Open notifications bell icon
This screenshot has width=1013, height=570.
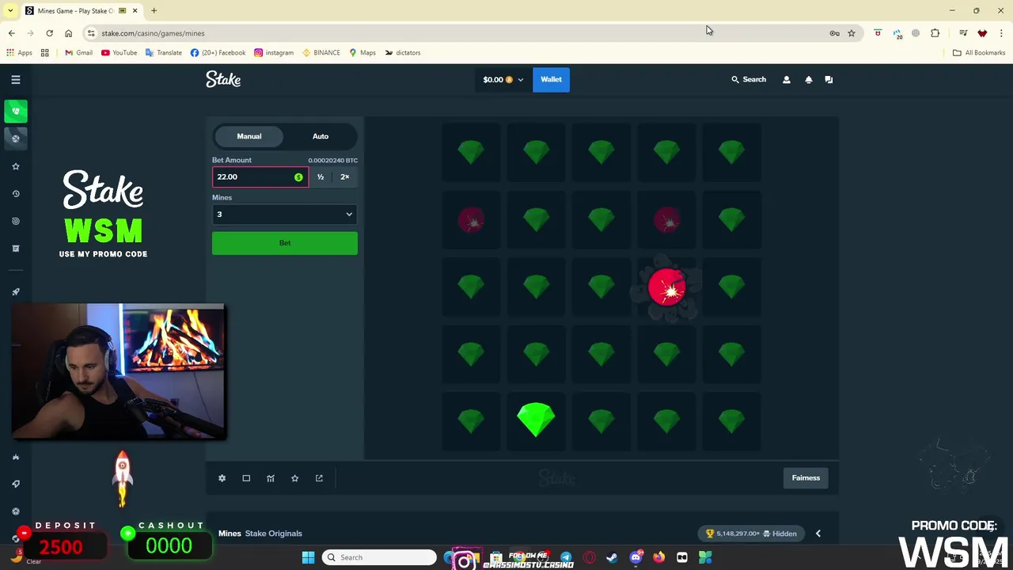[808, 79]
